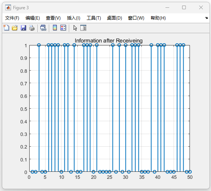Toggle the Insert Legend icon
211x191 pixels.
(63, 28)
